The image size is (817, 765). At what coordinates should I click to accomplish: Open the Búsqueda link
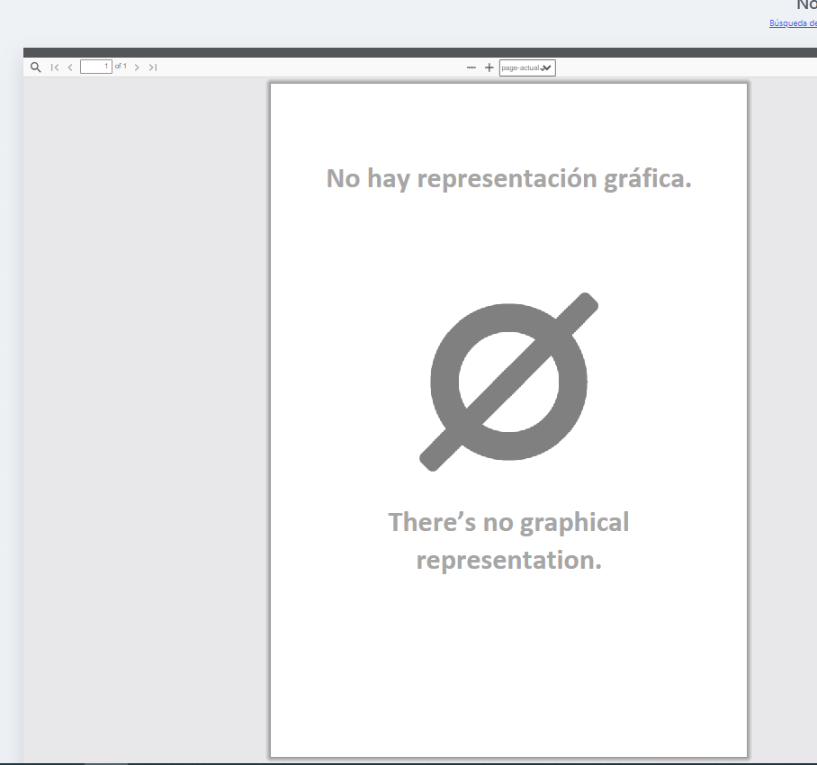[793, 23]
